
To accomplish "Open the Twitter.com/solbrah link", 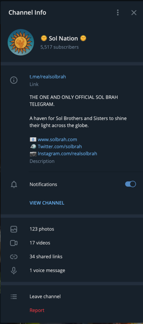I will tap(60, 146).
